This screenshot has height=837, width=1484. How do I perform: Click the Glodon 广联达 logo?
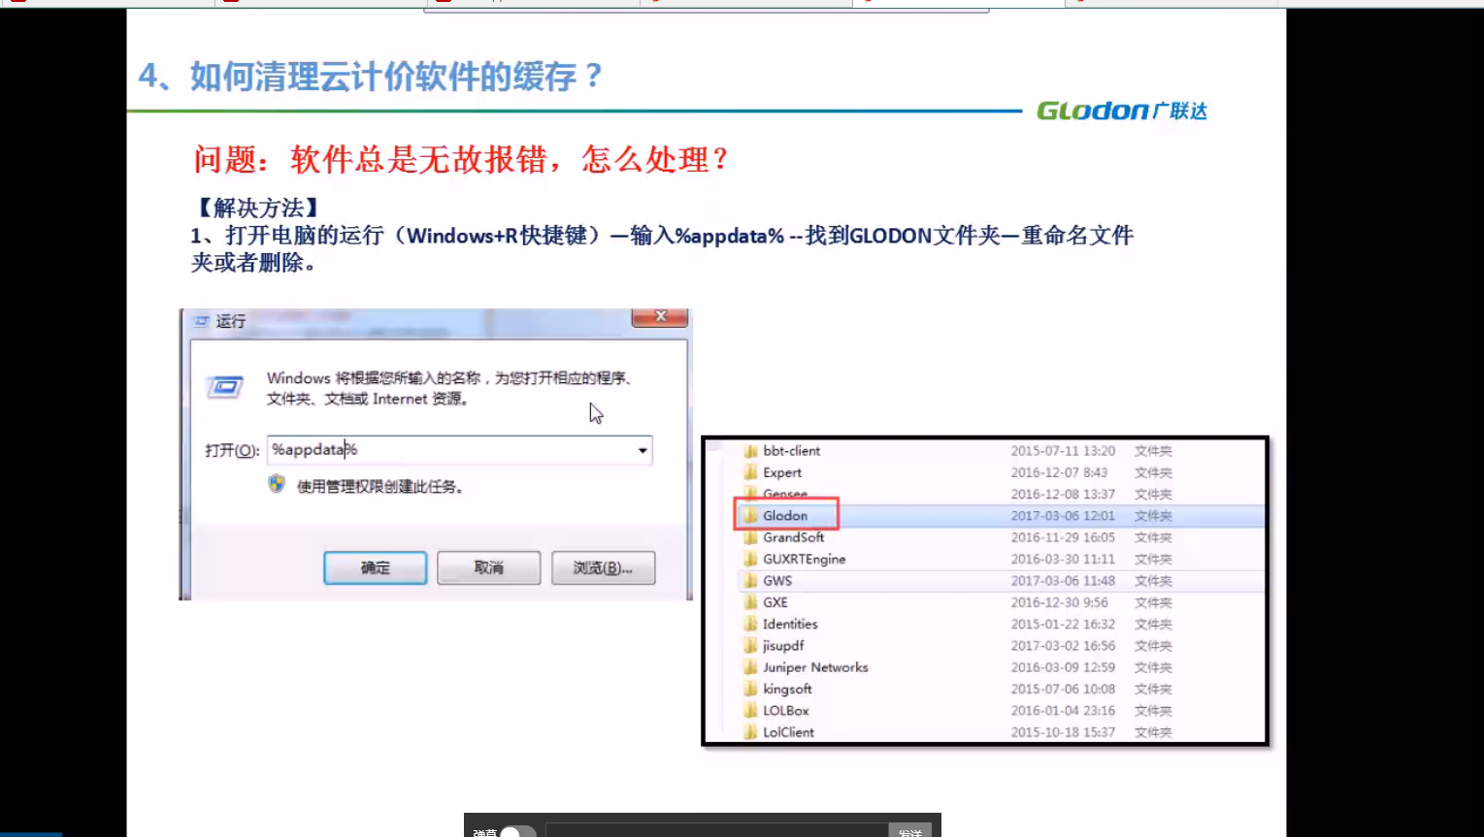tap(1122, 111)
